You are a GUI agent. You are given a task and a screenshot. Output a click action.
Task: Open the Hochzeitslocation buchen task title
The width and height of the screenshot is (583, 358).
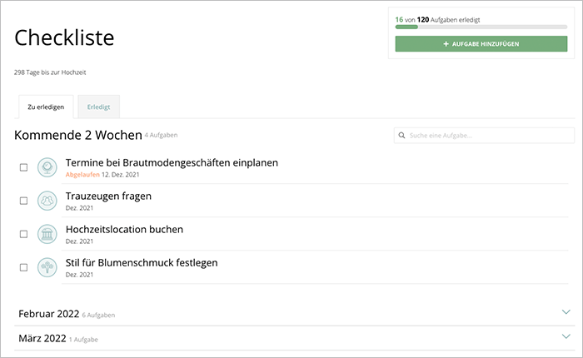[124, 229]
